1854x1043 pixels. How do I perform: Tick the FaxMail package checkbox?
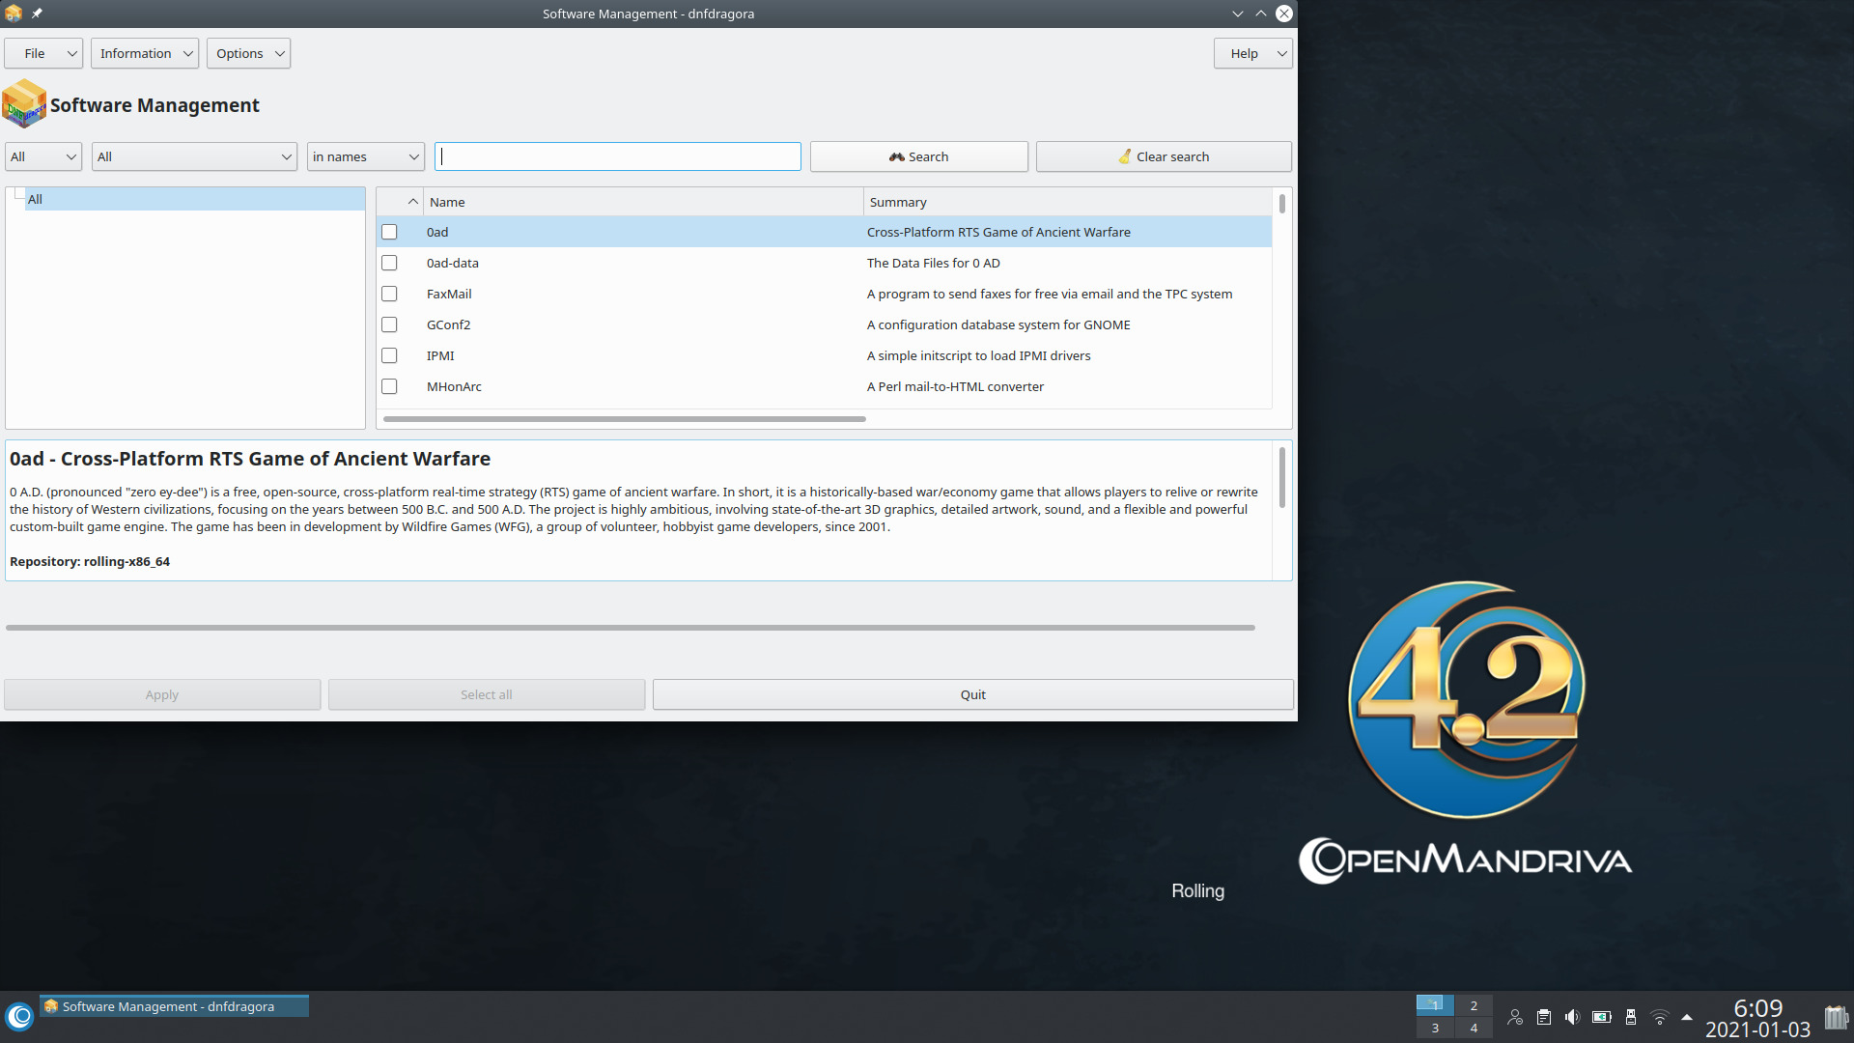point(389,294)
